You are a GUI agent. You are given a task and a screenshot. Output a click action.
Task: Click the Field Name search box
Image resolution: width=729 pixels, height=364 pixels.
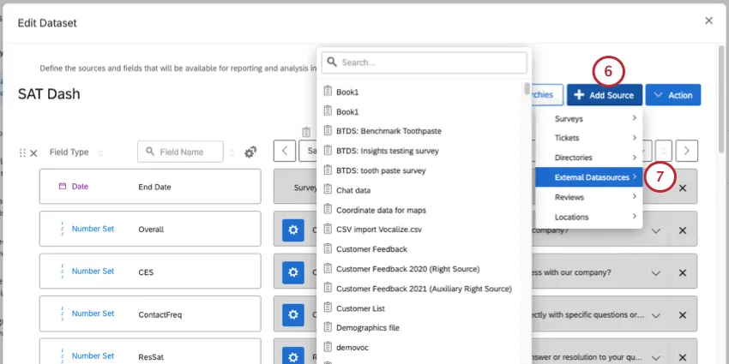coord(180,152)
